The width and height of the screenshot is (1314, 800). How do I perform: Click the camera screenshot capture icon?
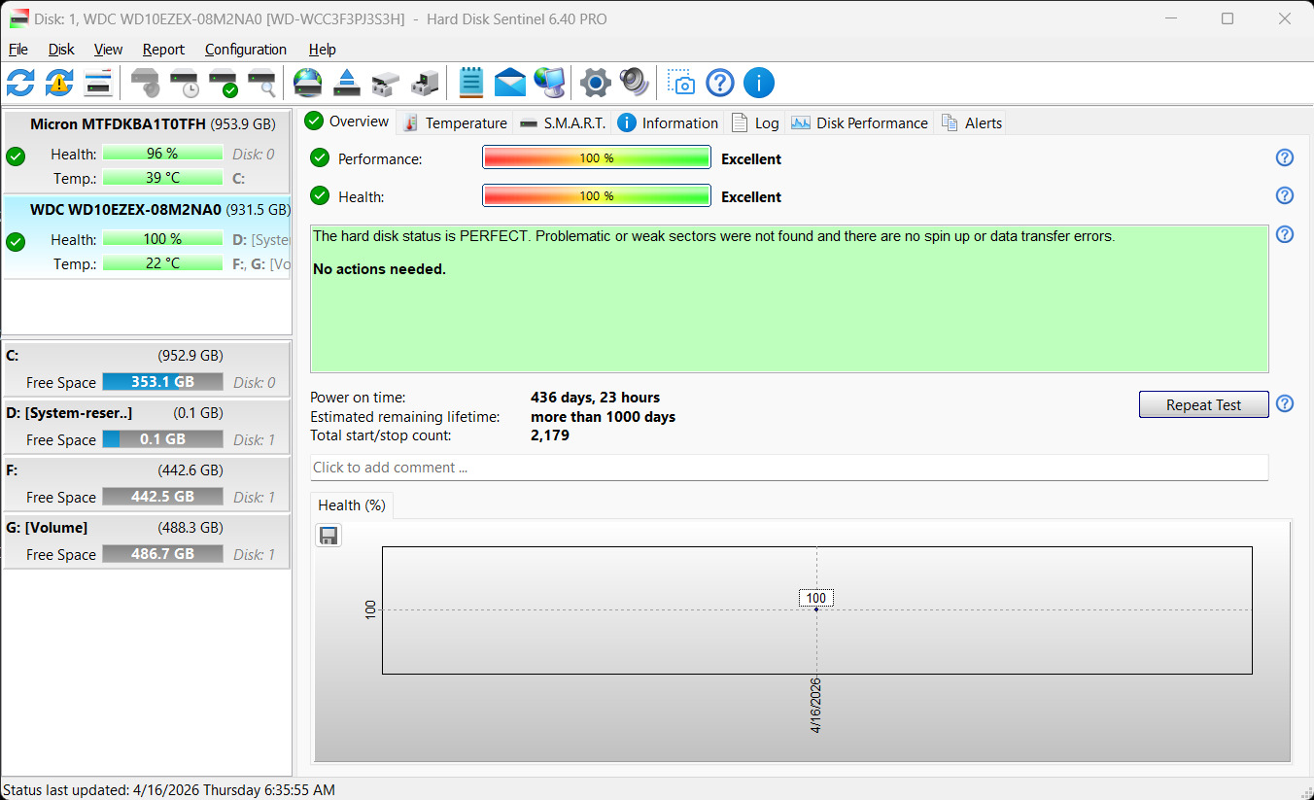coord(682,83)
